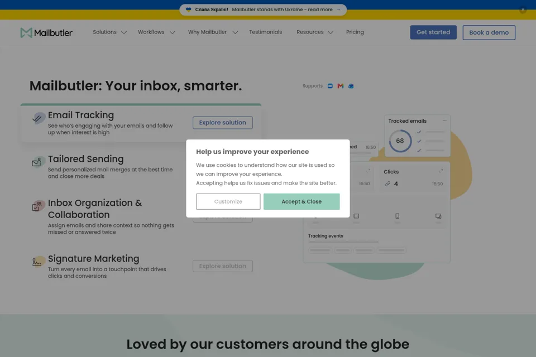Click the mobile device icon

click(397, 216)
